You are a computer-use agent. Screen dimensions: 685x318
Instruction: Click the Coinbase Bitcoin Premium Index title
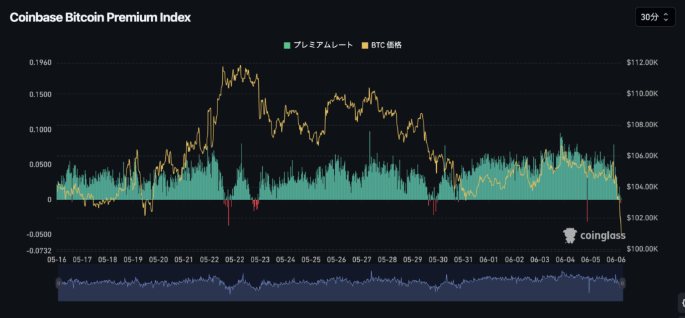point(100,17)
